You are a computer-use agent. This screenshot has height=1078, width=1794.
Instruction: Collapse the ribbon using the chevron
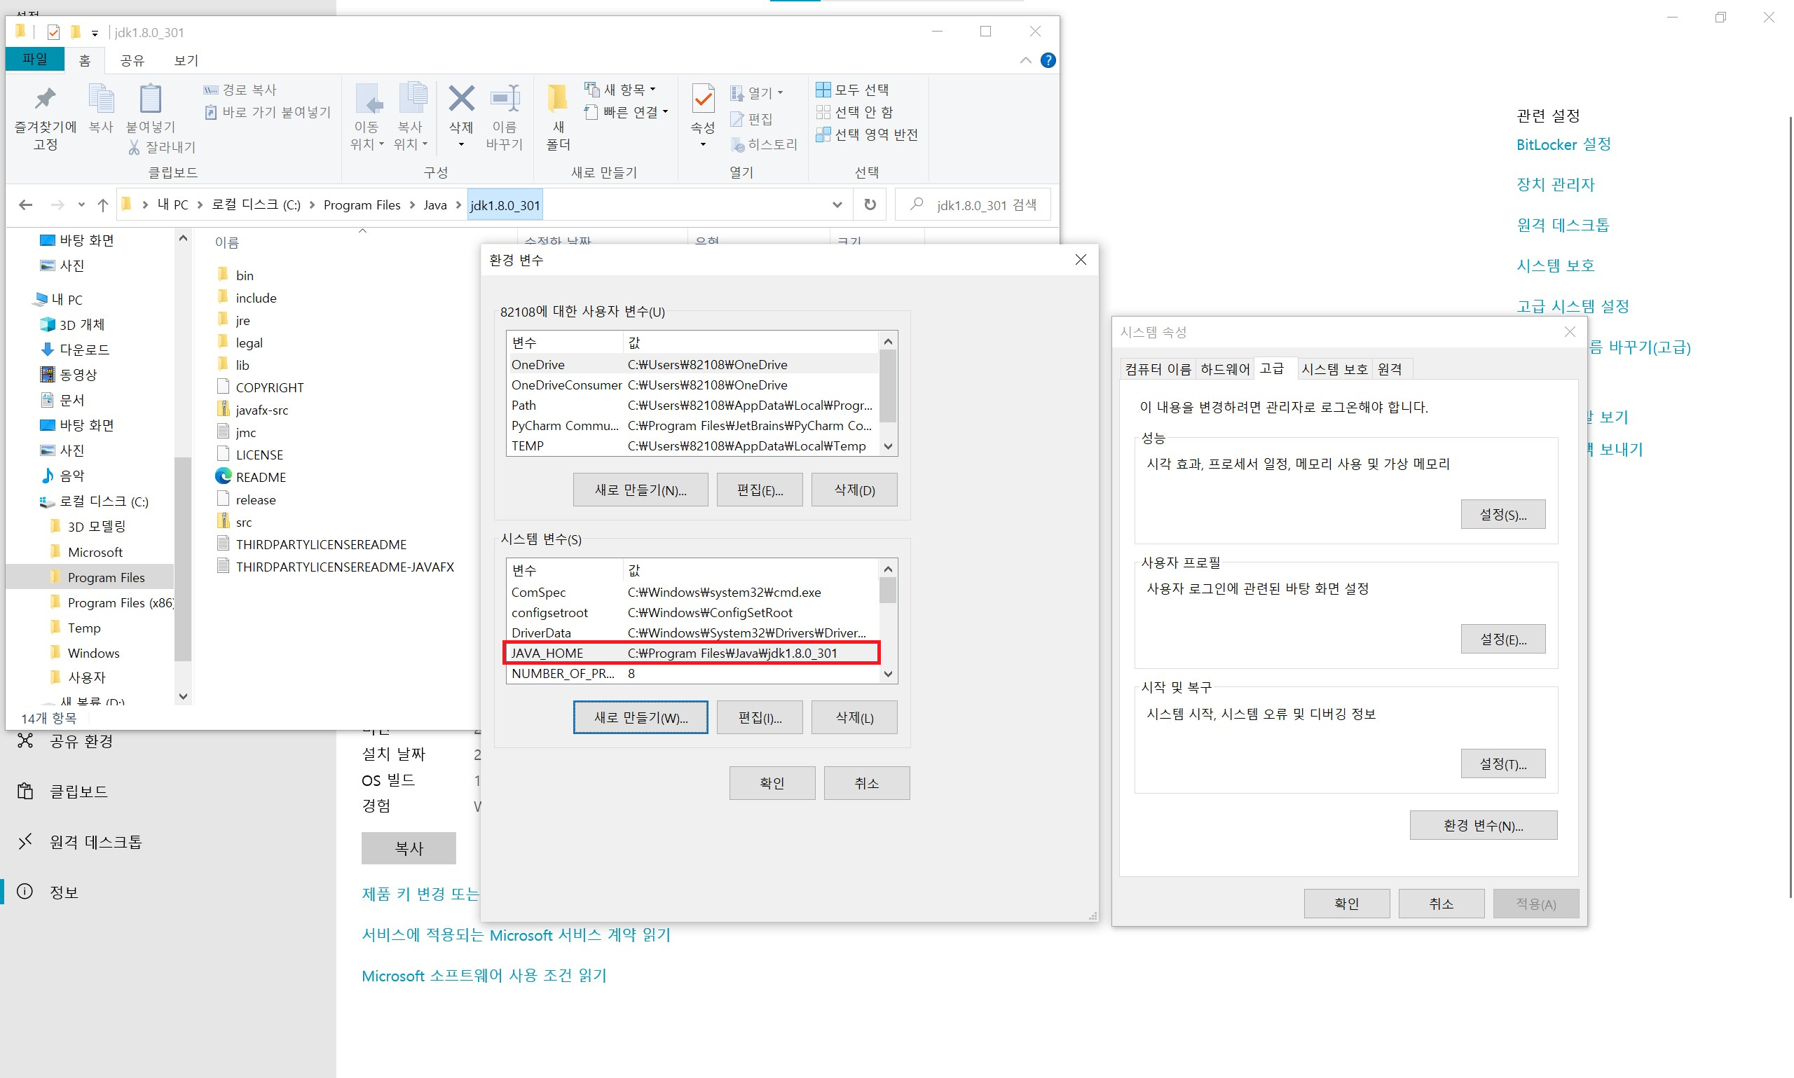(x=1025, y=60)
